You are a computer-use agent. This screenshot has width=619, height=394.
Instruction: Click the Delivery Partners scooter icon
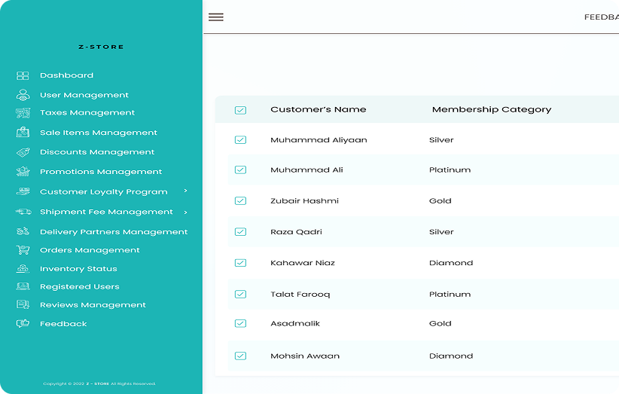click(23, 232)
